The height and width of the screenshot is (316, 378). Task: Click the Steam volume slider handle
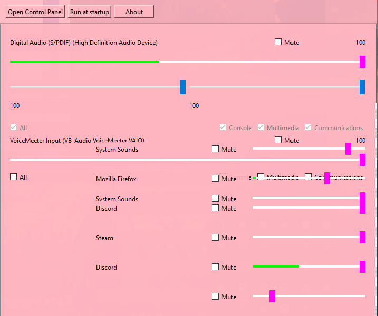point(362,237)
